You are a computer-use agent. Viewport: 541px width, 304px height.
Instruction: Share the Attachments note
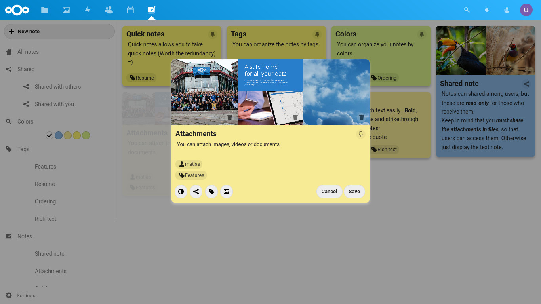point(196,192)
